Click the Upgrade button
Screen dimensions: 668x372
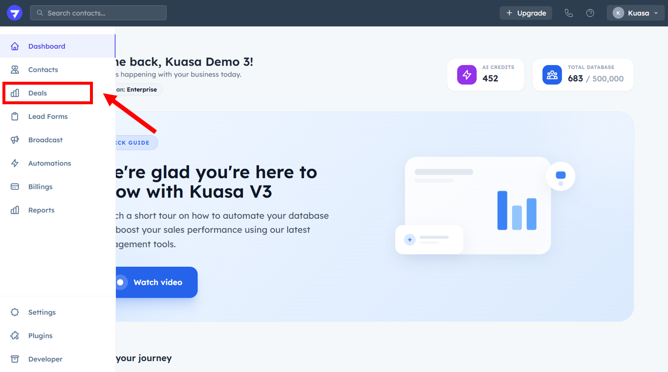tap(526, 13)
